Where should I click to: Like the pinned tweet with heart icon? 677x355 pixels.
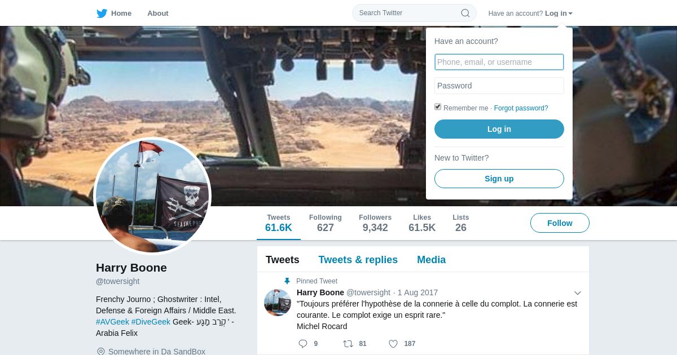coord(393,344)
